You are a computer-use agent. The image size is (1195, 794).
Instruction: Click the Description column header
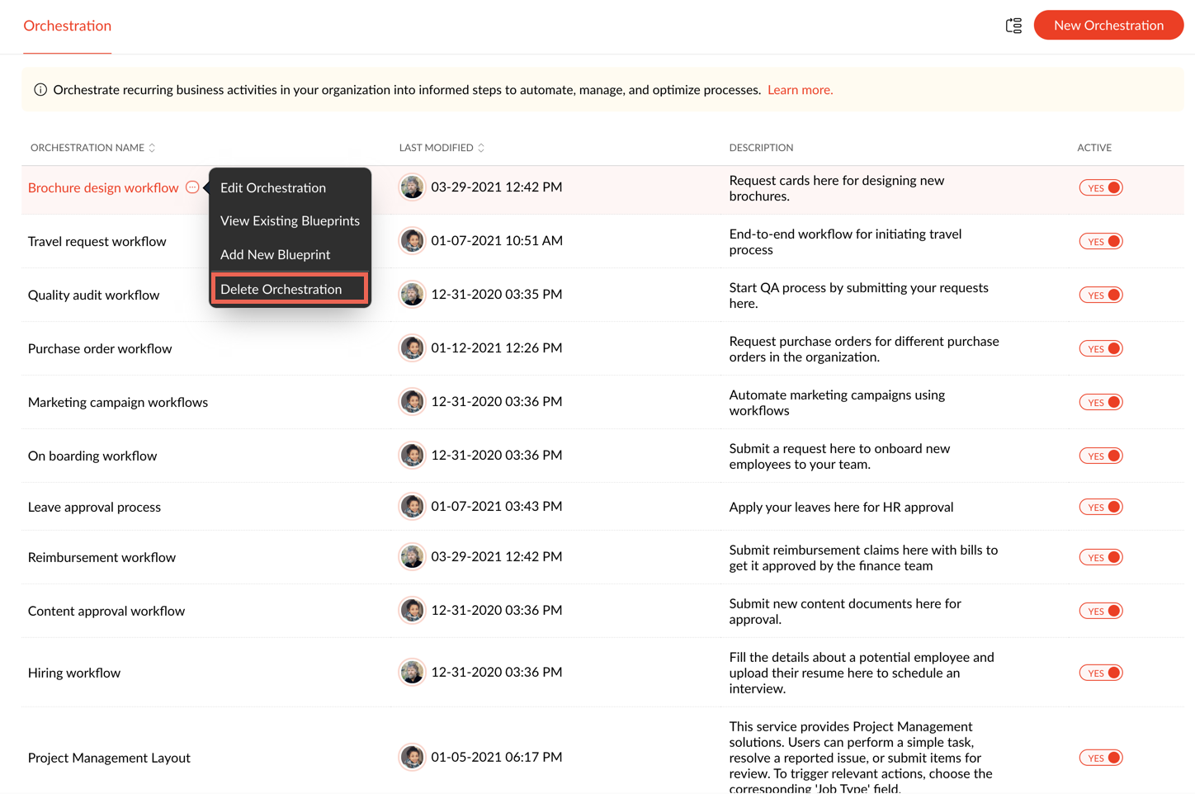pos(761,148)
